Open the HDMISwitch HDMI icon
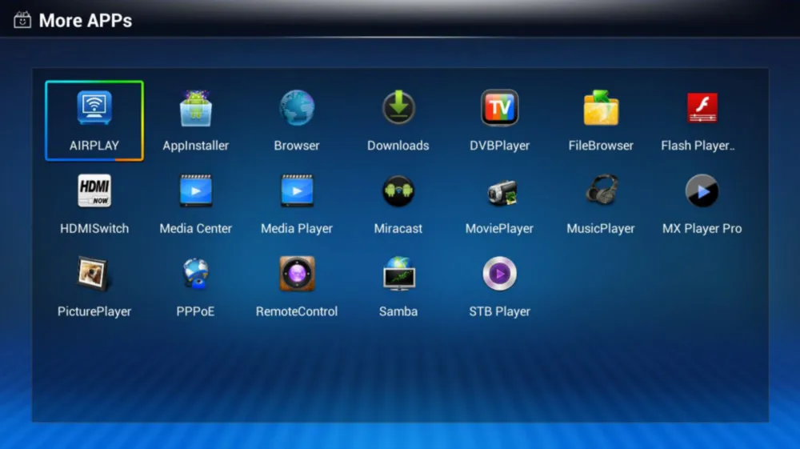Viewport: 800px width, 449px height. click(x=94, y=190)
